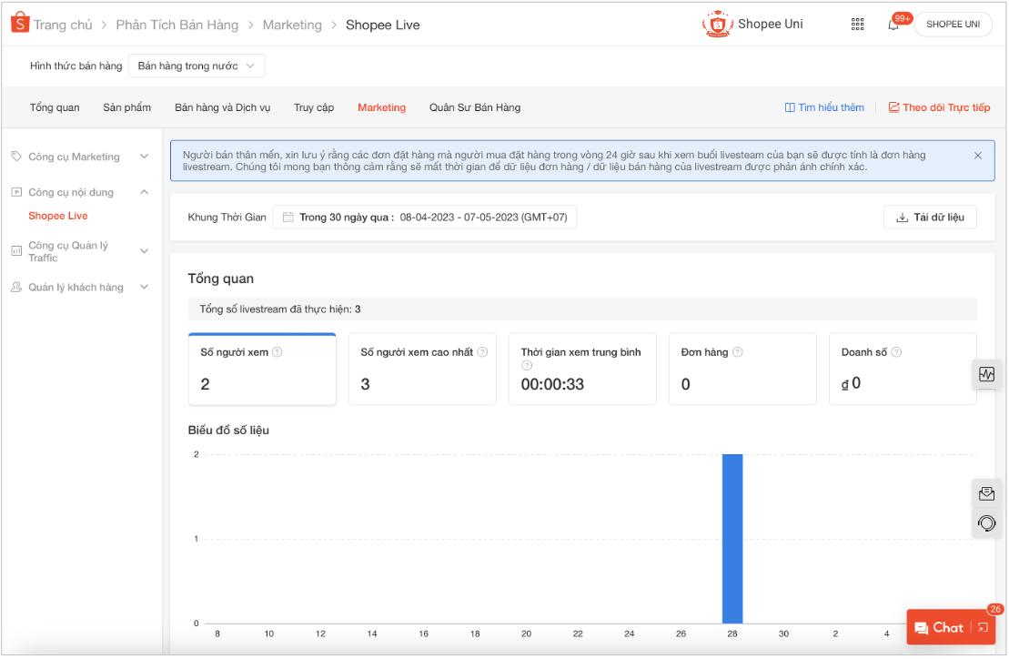Open the floating analytics chart icon
The image size is (1009, 659).
[x=986, y=374]
